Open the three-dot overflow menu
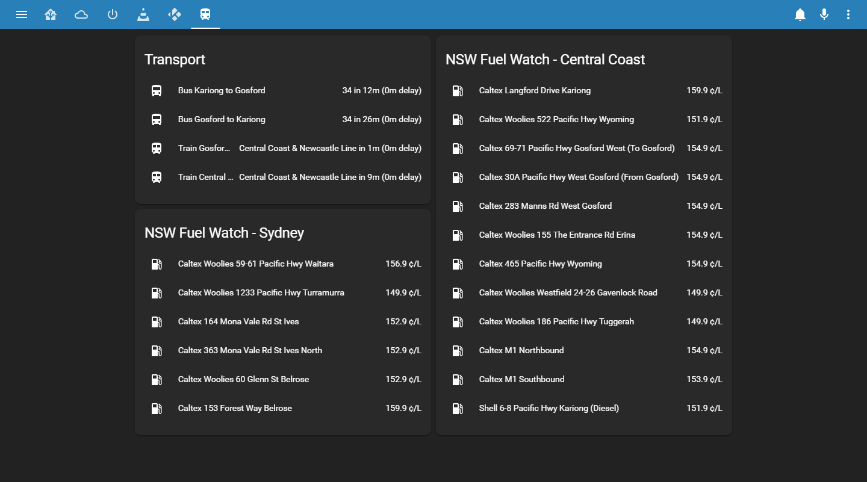 click(848, 14)
